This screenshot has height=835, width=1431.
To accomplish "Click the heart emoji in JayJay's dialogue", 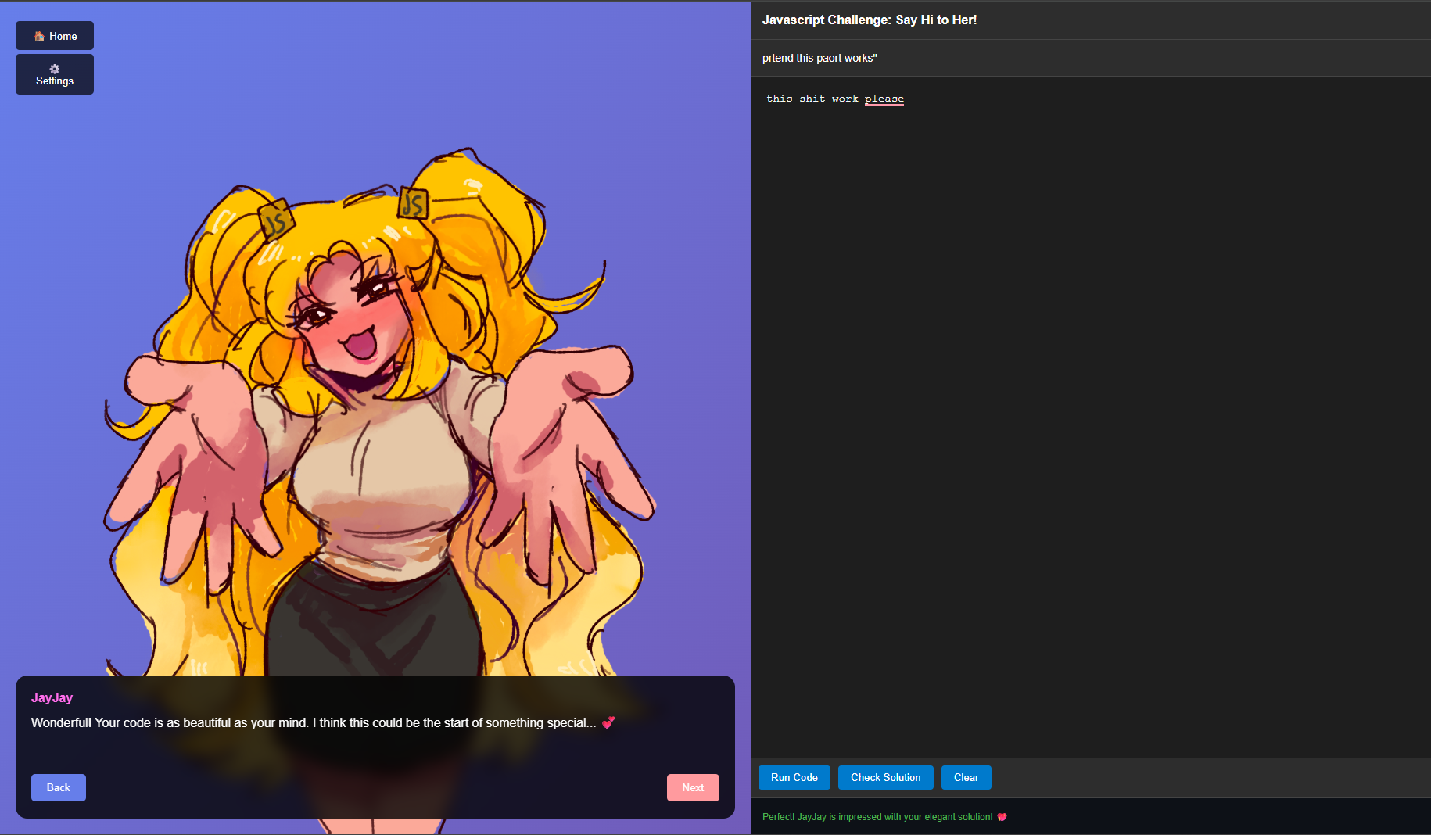I will [x=609, y=722].
